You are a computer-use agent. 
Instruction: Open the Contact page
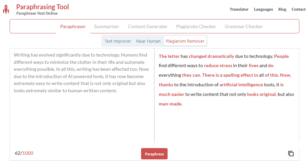pos(298,9)
